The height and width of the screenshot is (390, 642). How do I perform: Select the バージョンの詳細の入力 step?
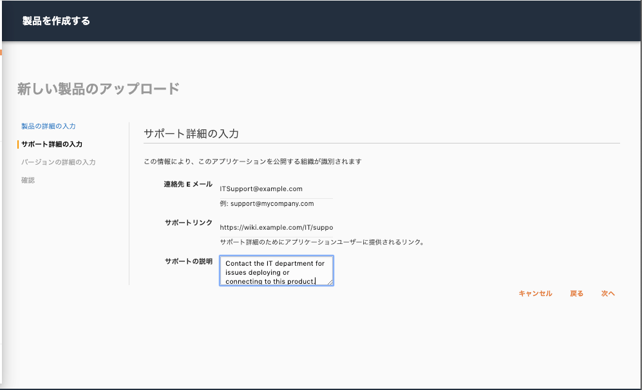pos(58,162)
